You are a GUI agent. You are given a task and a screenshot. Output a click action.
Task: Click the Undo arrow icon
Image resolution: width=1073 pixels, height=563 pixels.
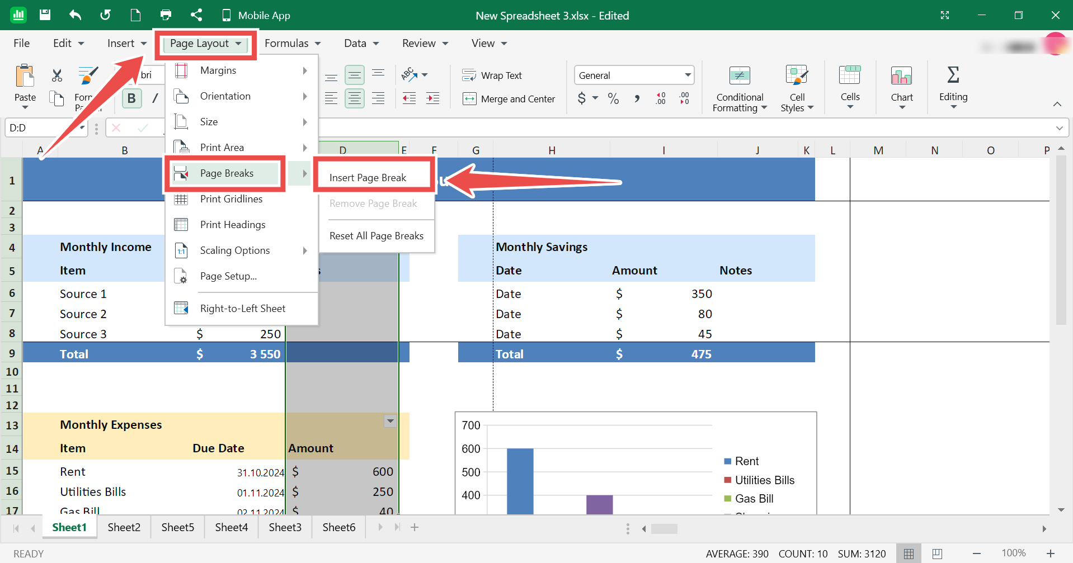click(76, 15)
